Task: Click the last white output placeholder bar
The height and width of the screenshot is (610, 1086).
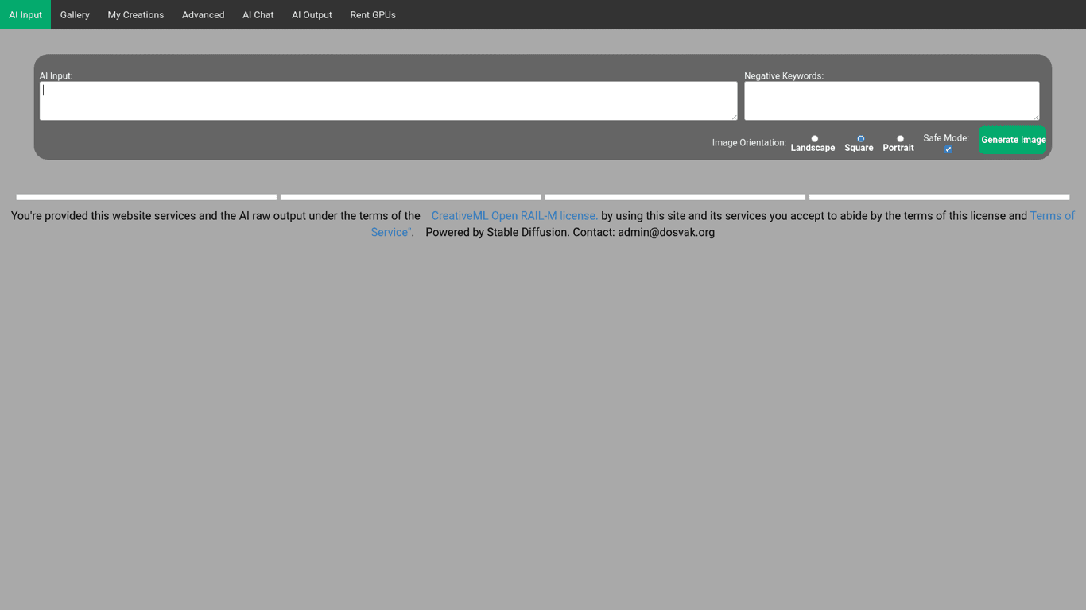Action: click(x=939, y=197)
